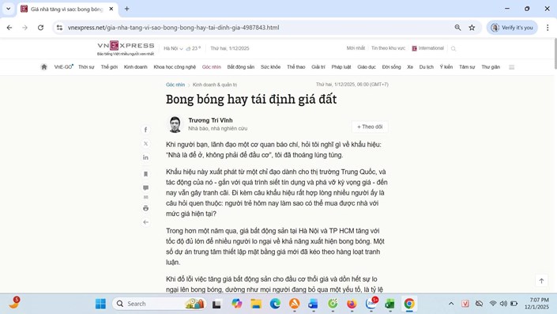Open the Góc nhìn section

pos(212,67)
